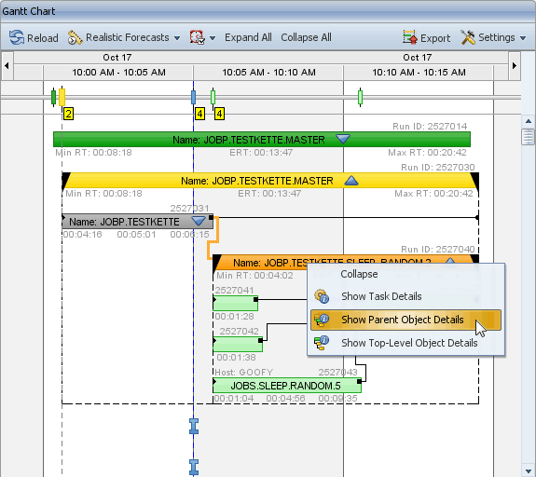536x477 pixels.
Task: Click the Show Top-Level Object Details icon
Action: tap(322, 343)
